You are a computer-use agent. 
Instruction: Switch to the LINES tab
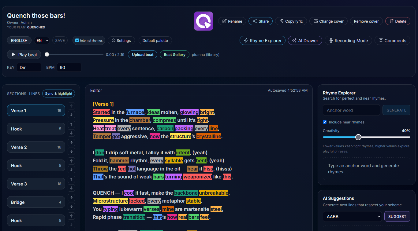(x=34, y=94)
